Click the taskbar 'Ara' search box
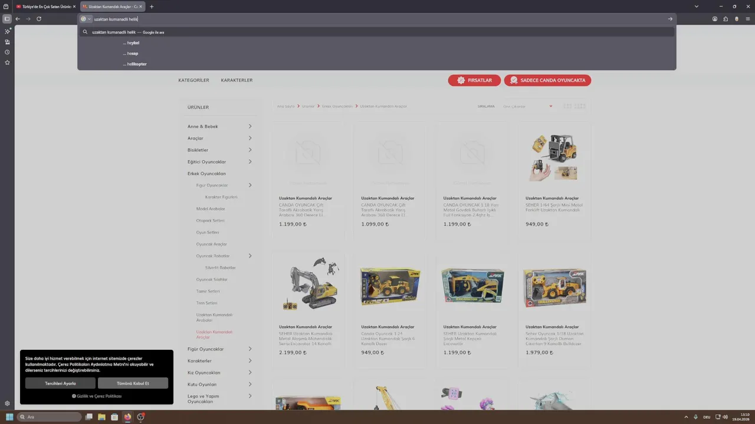 [50, 417]
